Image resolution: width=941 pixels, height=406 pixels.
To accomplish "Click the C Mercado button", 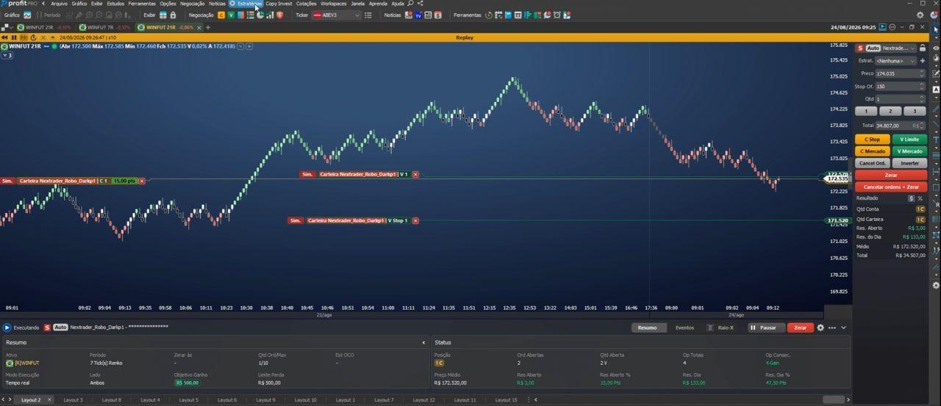I will point(872,151).
